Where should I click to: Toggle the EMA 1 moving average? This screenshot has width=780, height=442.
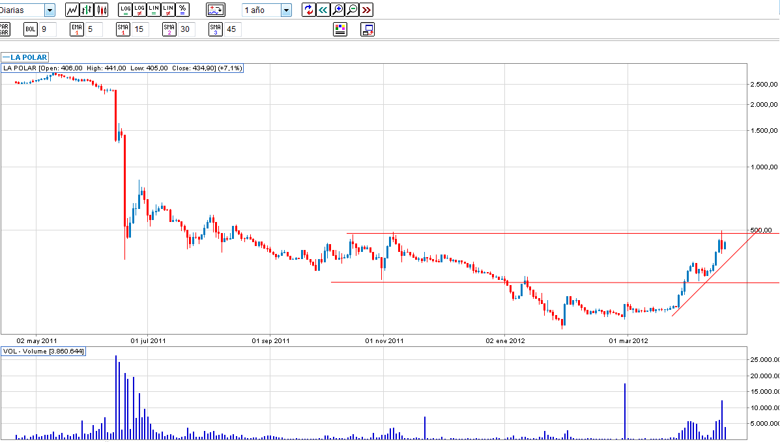[x=76, y=29]
